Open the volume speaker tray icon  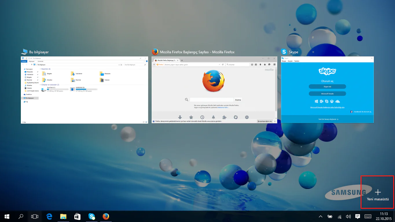pyautogui.click(x=348, y=216)
